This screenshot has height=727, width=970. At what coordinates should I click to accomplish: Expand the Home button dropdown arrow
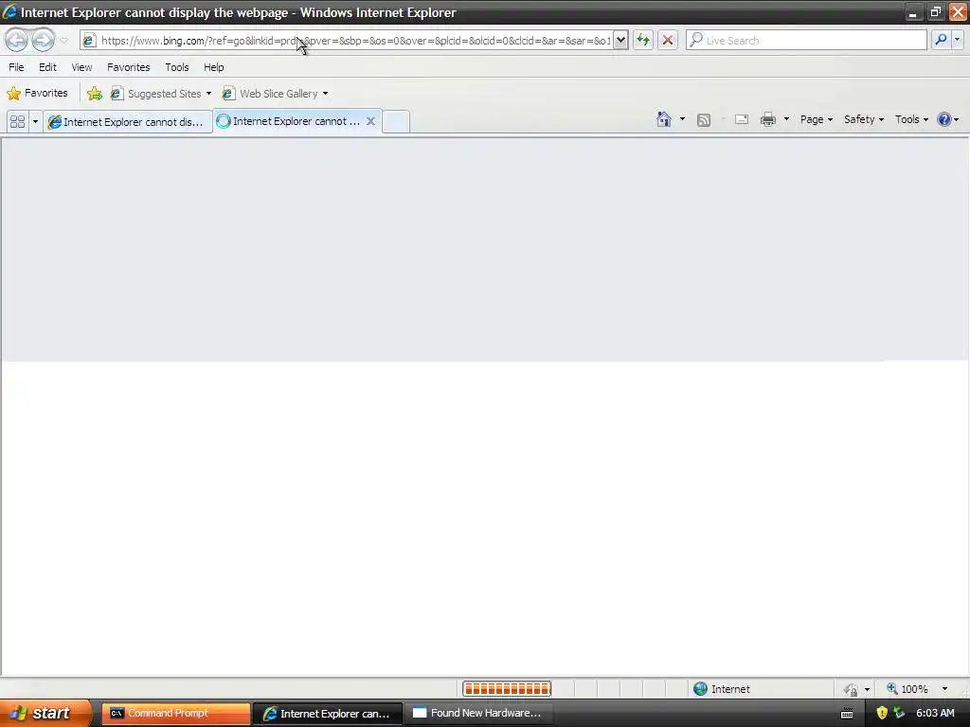point(682,119)
